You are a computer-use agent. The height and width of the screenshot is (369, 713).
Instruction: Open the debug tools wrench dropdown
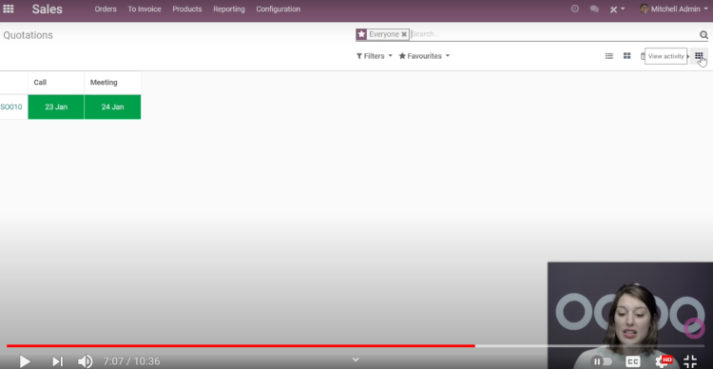[617, 10]
